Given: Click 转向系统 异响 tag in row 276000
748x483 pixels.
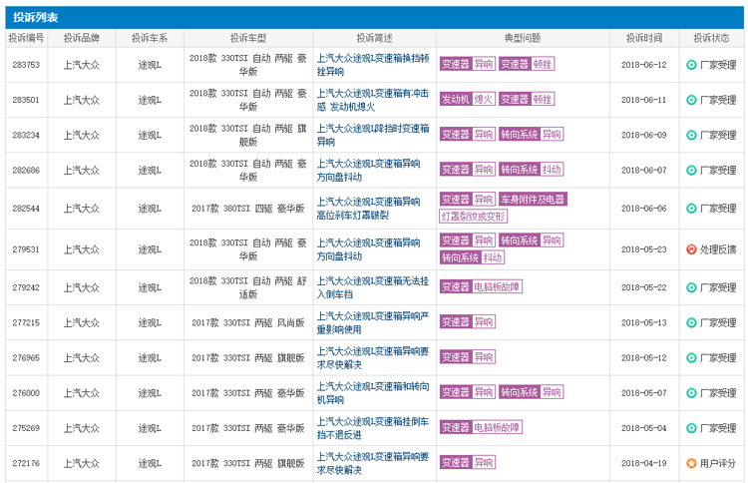Looking at the screenshot, I should pyautogui.click(x=531, y=392).
